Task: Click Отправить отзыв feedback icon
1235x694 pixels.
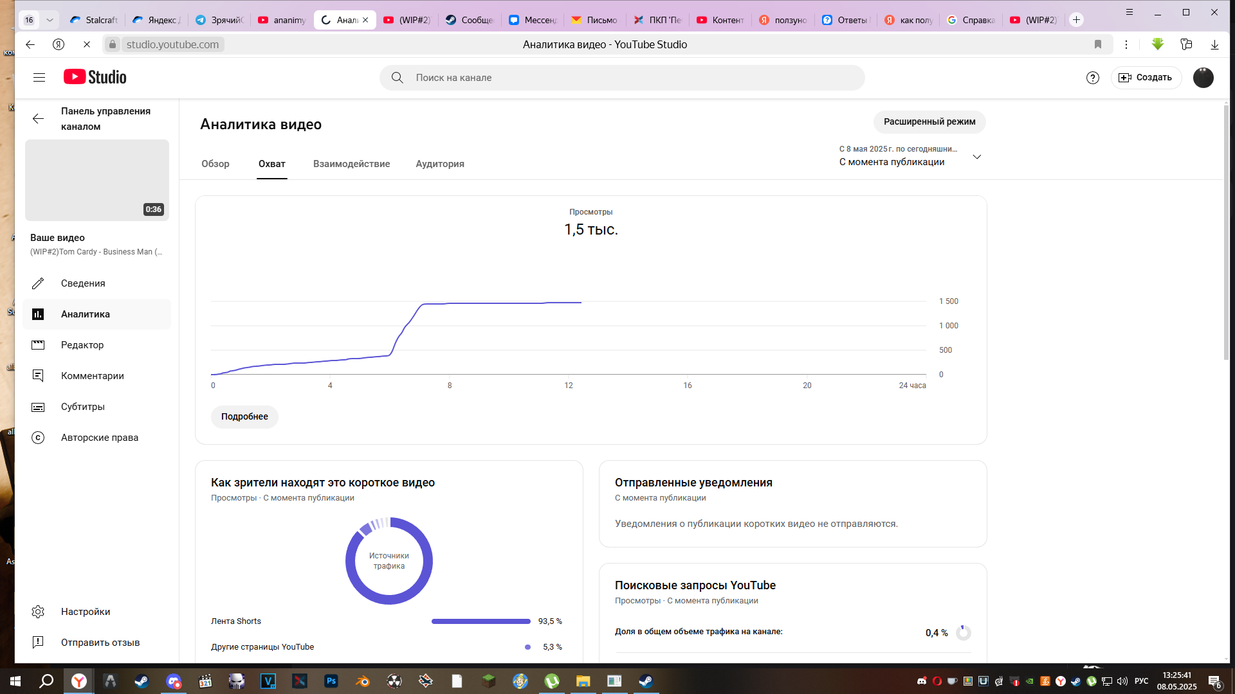Action: (39, 643)
